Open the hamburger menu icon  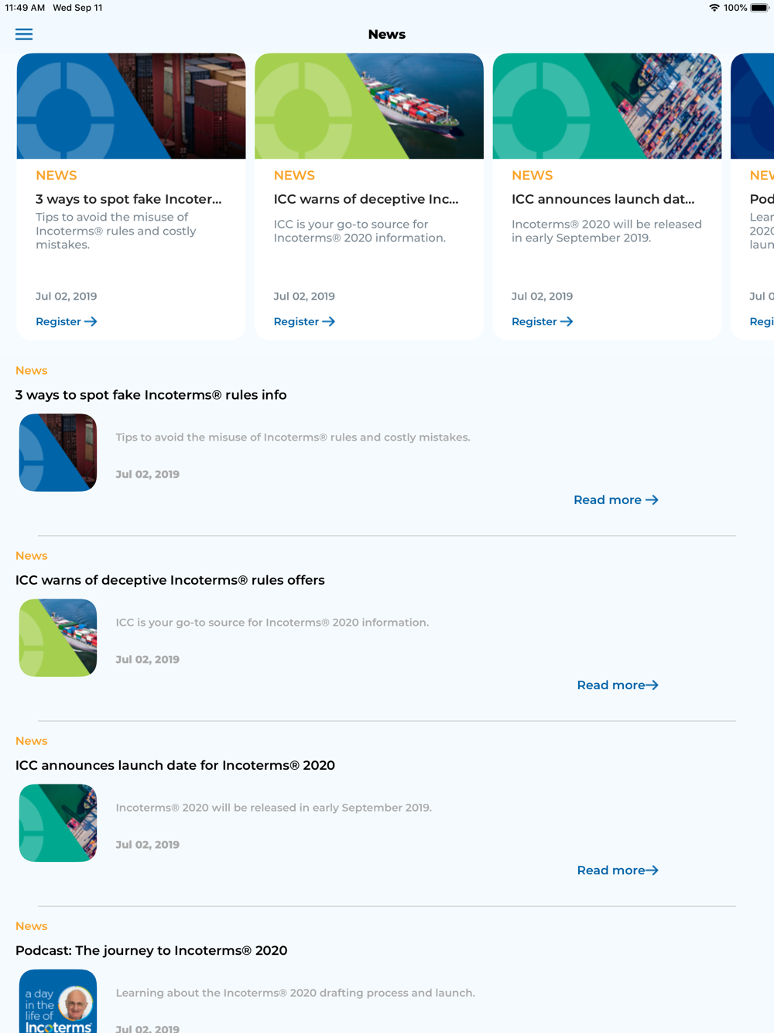click(x=24, y=34)
